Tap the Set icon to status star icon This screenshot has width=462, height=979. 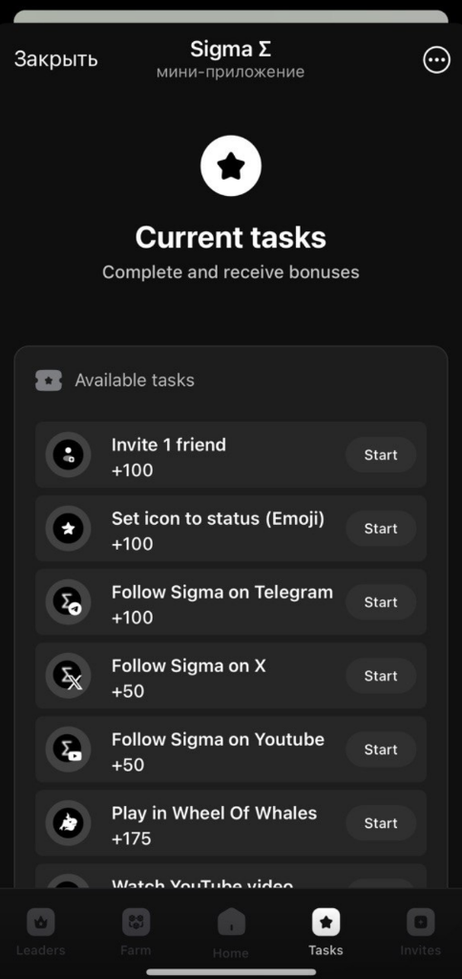[x=68, y=528]
